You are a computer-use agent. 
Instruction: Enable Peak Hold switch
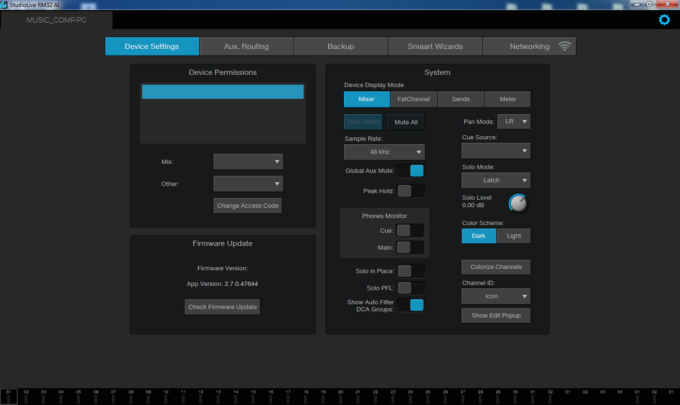pos(411,191)
